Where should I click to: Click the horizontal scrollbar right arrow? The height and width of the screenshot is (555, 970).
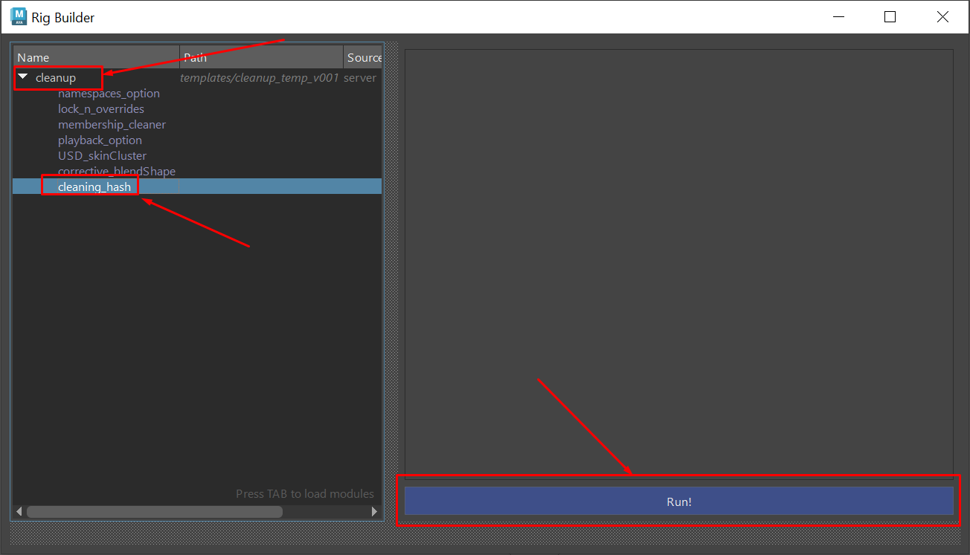coord(375,512)
